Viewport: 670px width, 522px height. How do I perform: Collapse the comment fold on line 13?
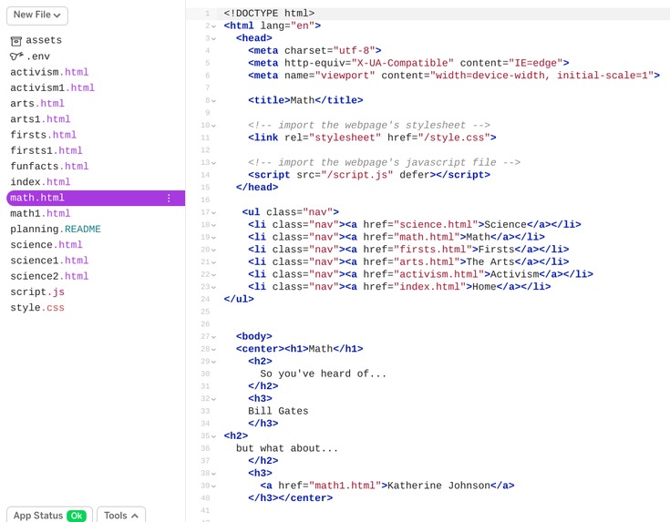[213, 163]
